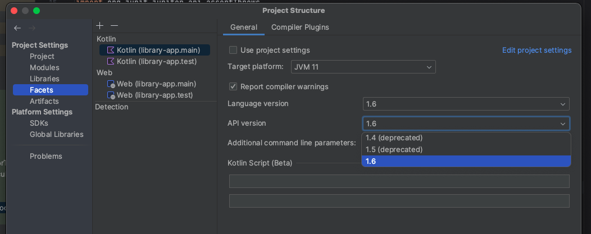Go to Global Libraries settings

point(56,134)
